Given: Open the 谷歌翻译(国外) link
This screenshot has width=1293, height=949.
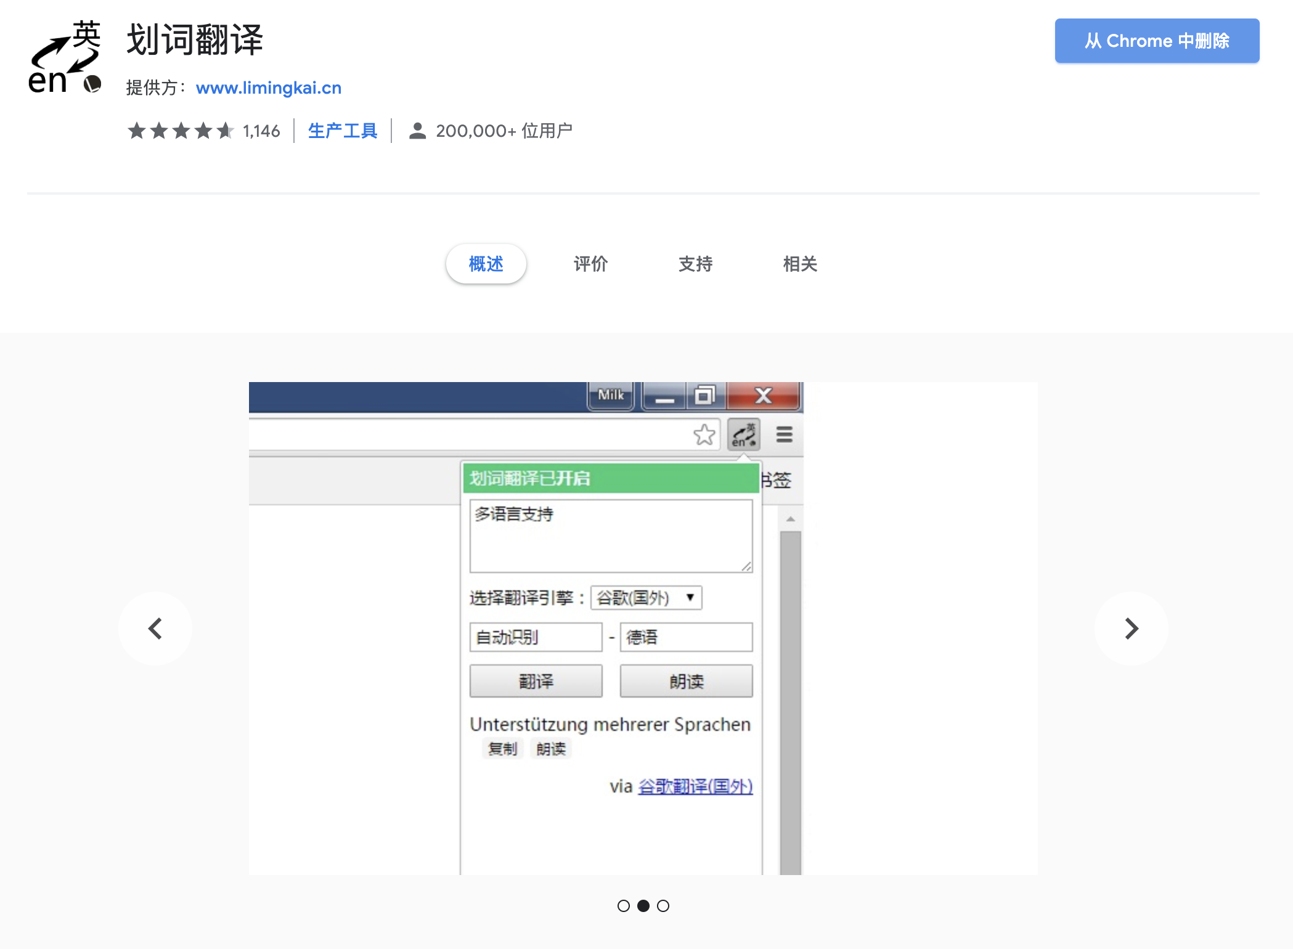Looking at the screenshot, I should 695,786.
